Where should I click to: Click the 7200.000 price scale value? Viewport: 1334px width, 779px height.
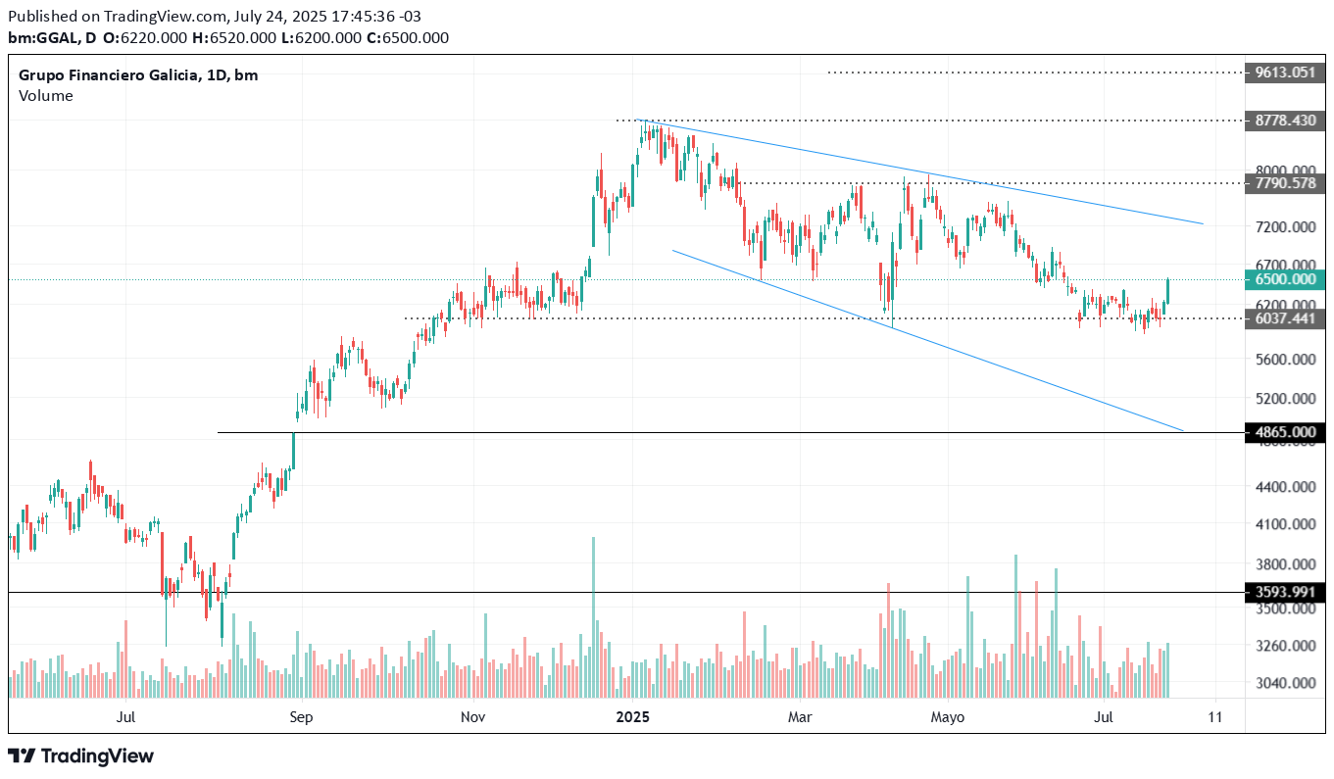coord(1285,227)
